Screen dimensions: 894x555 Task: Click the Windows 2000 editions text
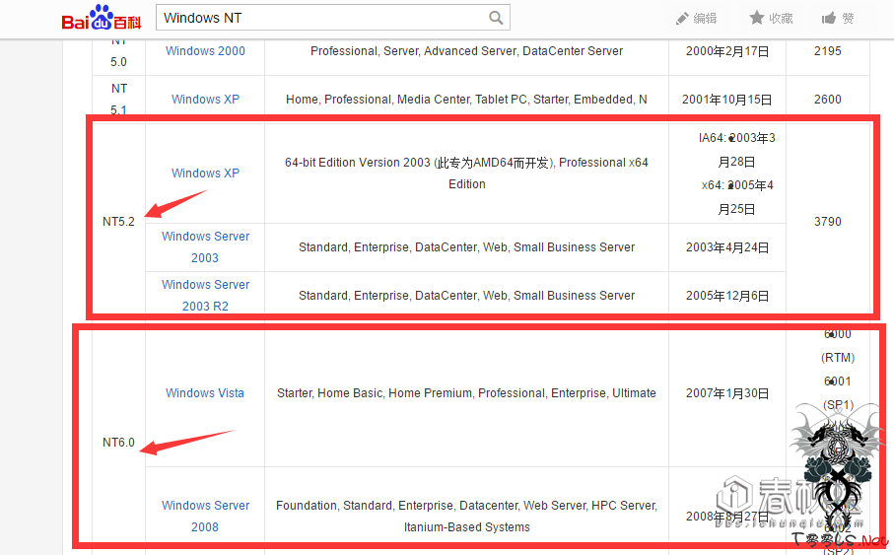point(466,50)
